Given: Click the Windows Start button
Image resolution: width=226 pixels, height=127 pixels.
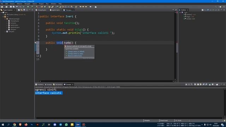Looking at the screenshot, I should coord(3,125).
